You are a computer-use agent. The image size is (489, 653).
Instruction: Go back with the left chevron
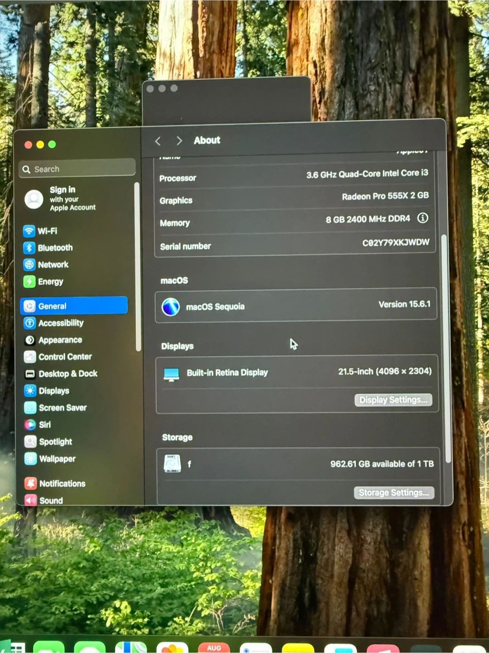158,141
